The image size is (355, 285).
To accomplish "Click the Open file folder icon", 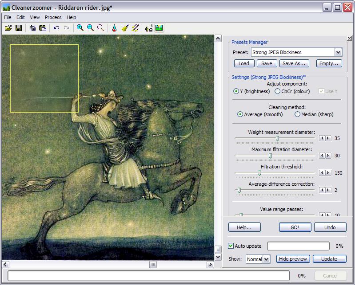I will tap(8, 28).
